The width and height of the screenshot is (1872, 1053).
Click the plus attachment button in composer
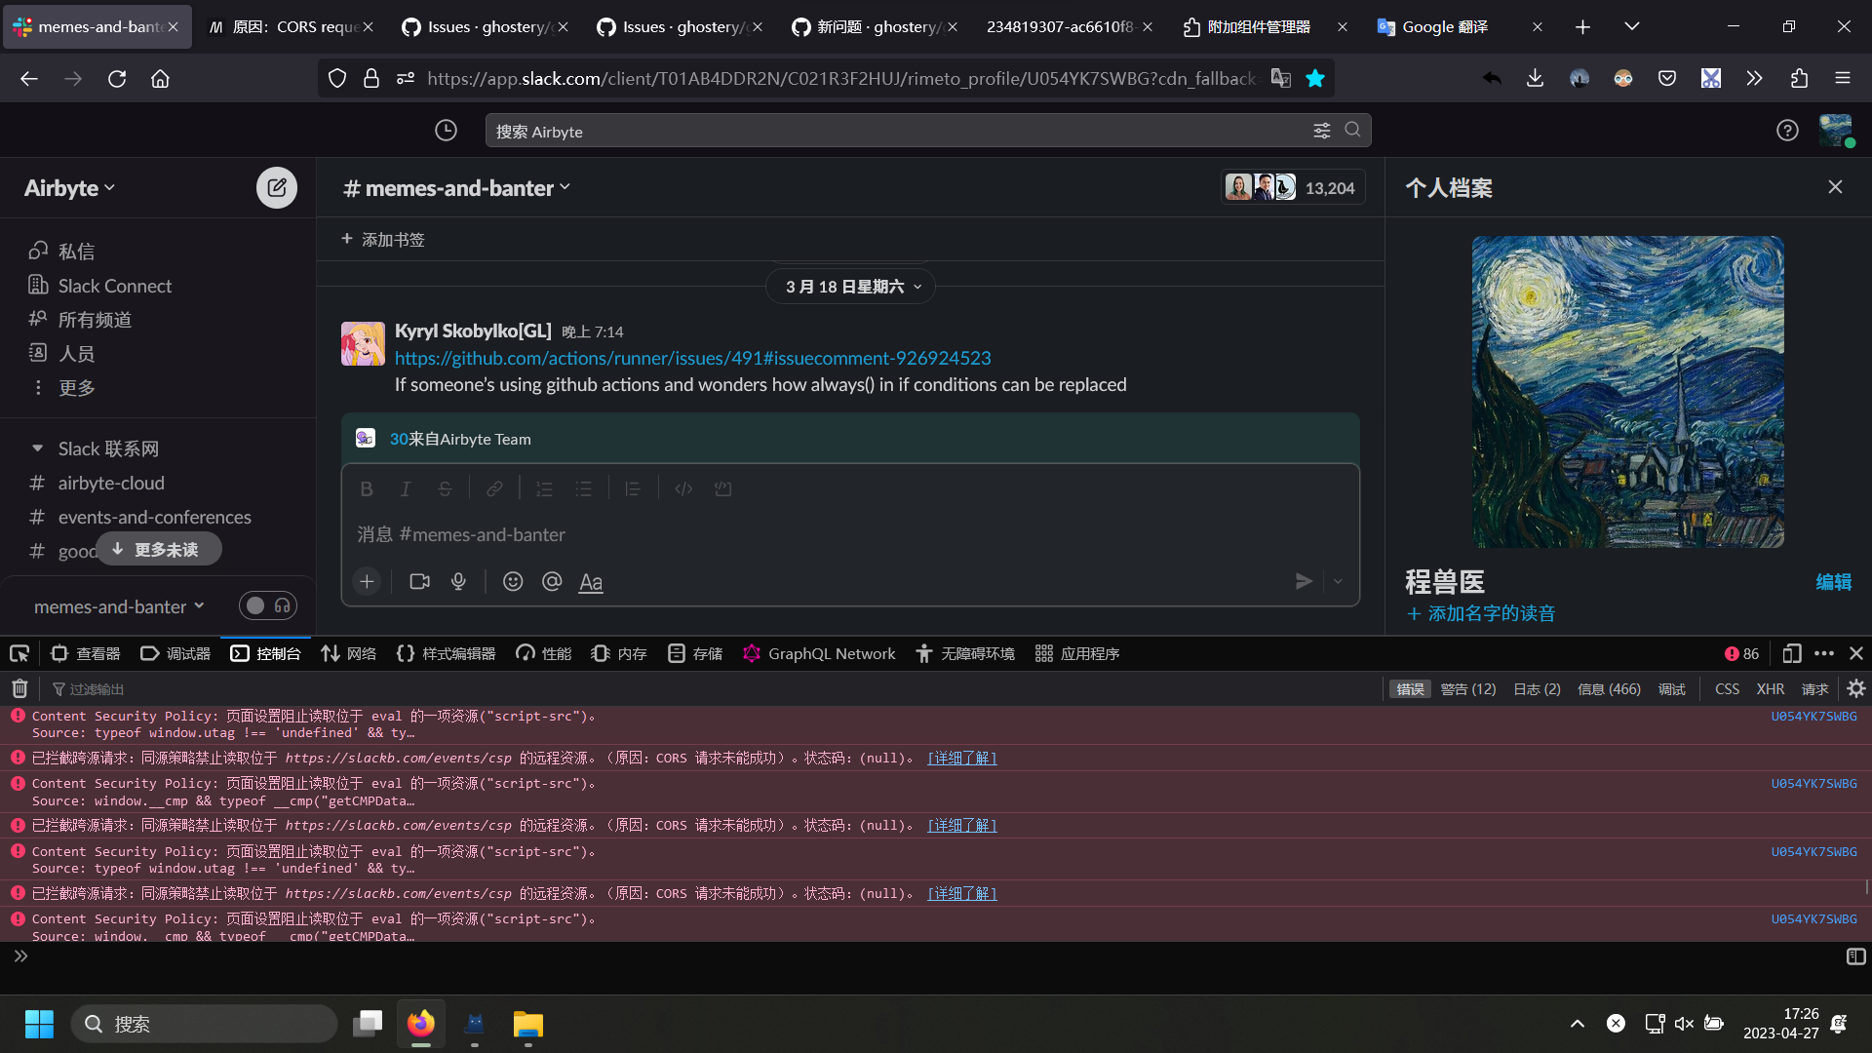tap(367, 581)
